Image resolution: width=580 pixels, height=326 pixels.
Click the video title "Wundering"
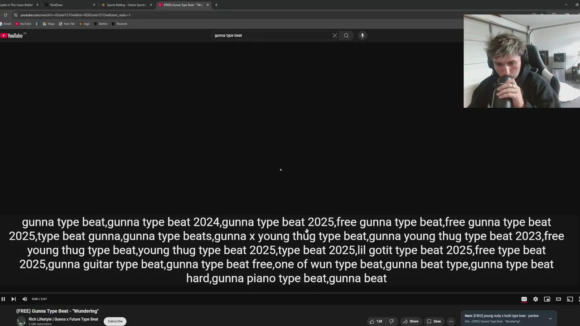58,311
